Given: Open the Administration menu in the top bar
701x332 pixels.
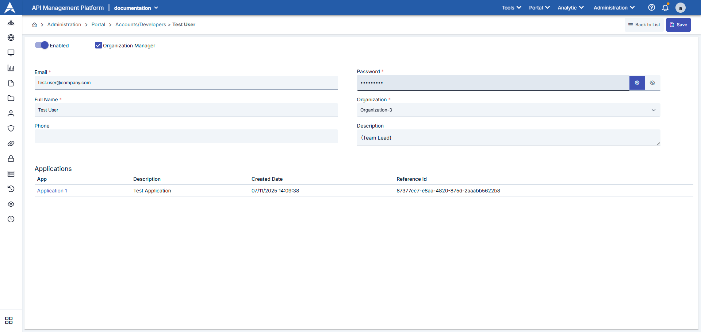Looking at the screenshot, I should [614, 8].
